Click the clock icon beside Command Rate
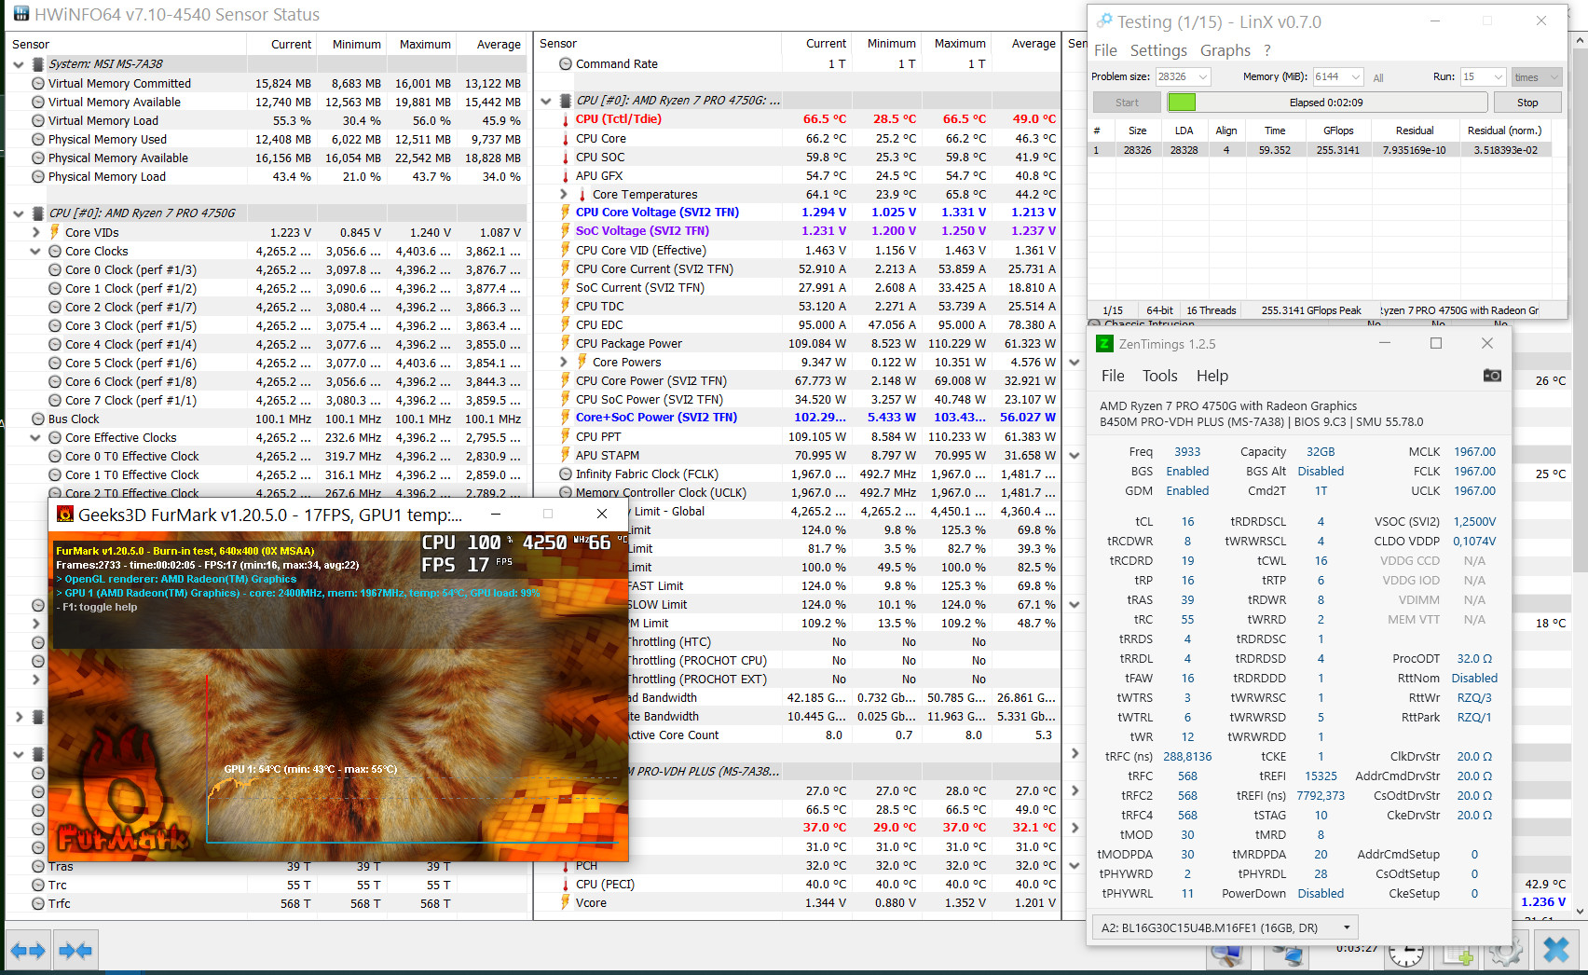The image size is (1588, 975). [565, 64]
